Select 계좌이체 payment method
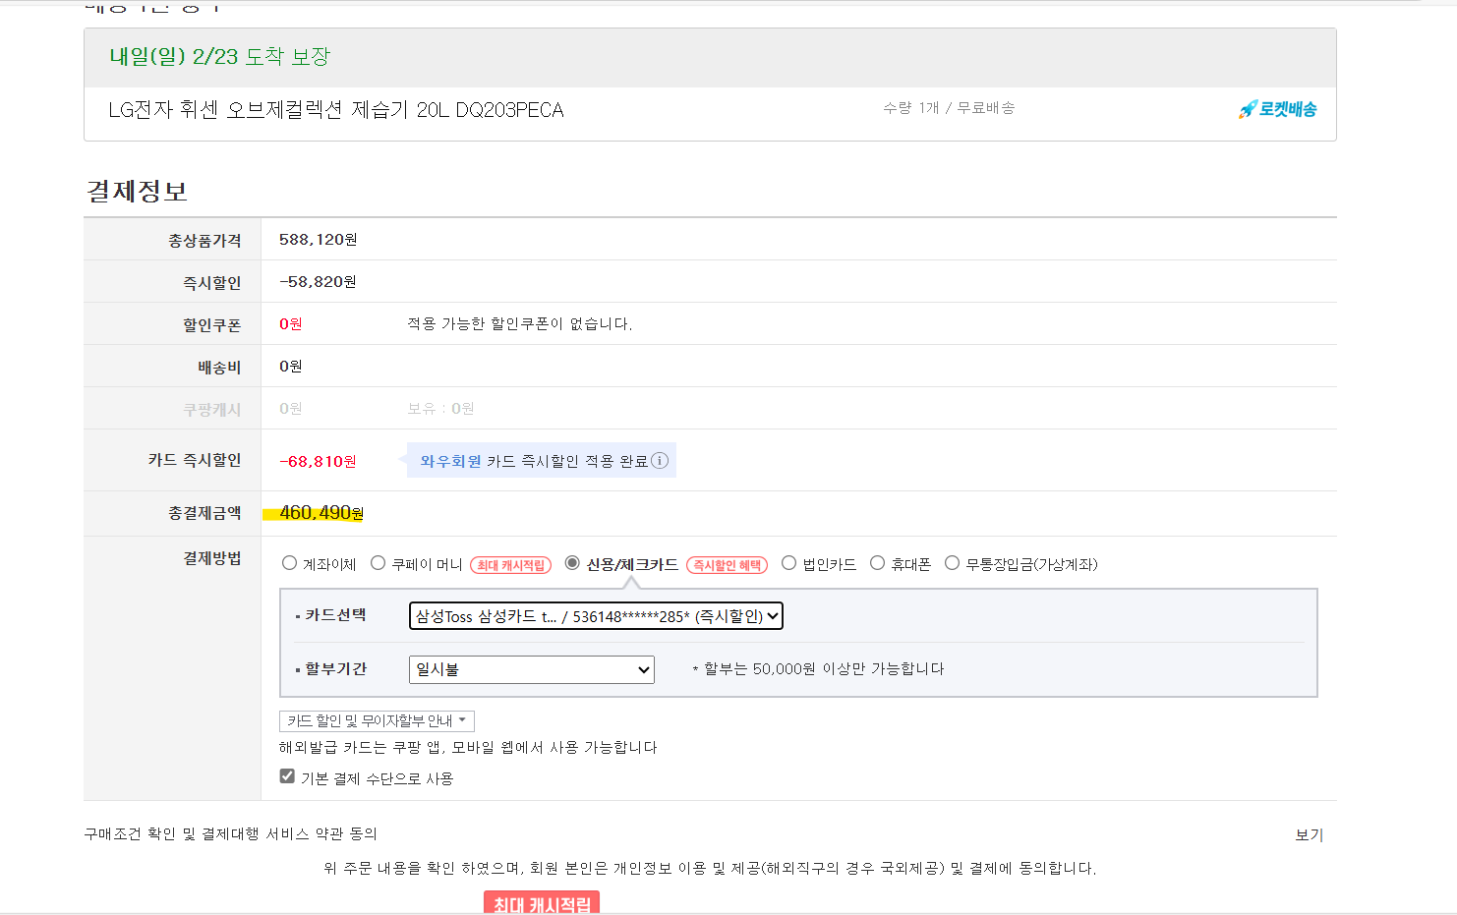The height and width of the screenshot is (915, 1457). [289, 563]
